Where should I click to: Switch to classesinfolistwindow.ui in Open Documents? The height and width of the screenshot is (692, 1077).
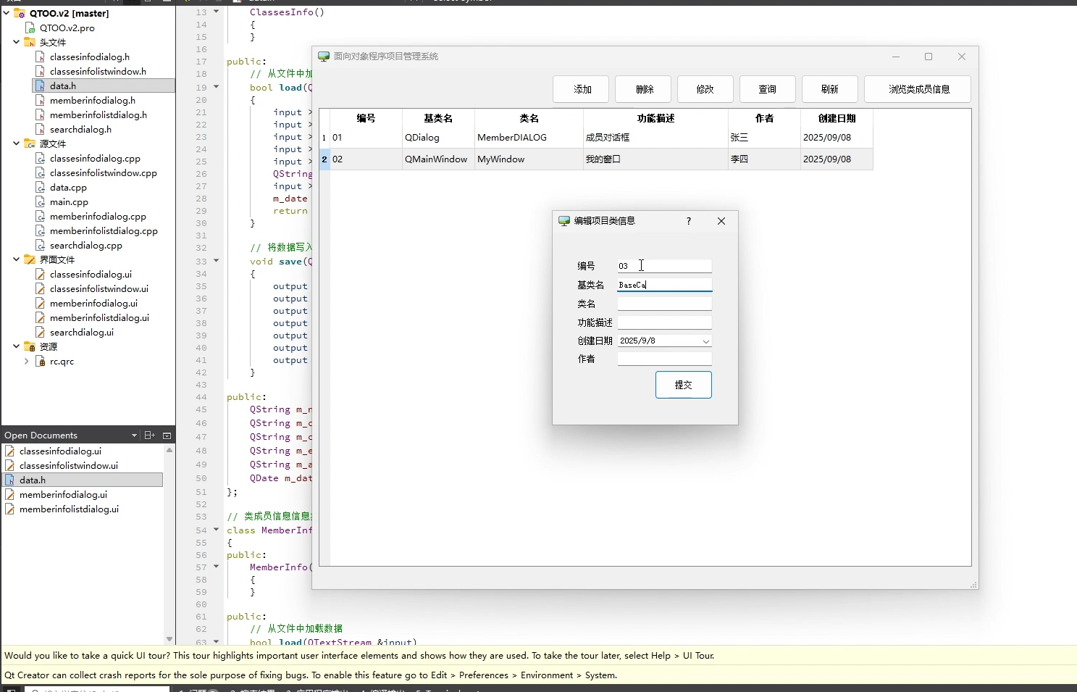tap(69, 465)
